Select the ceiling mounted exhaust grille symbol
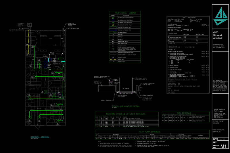Screen dimensions: 230x153 [113, 25]
